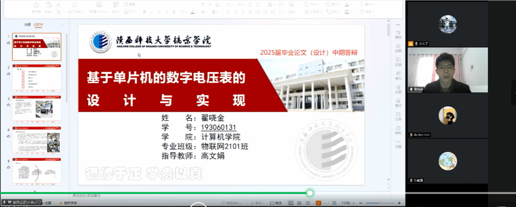Collapse the slide thumbnail panel chevron

[62, 25]
